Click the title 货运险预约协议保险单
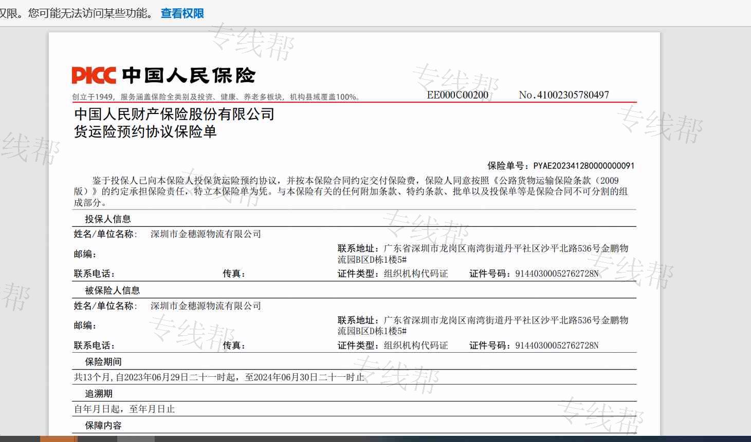This screenshot has width=751, height=442. [145, 132]
